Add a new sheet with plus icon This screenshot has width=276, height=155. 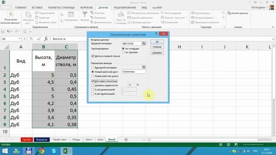point(126,139)
